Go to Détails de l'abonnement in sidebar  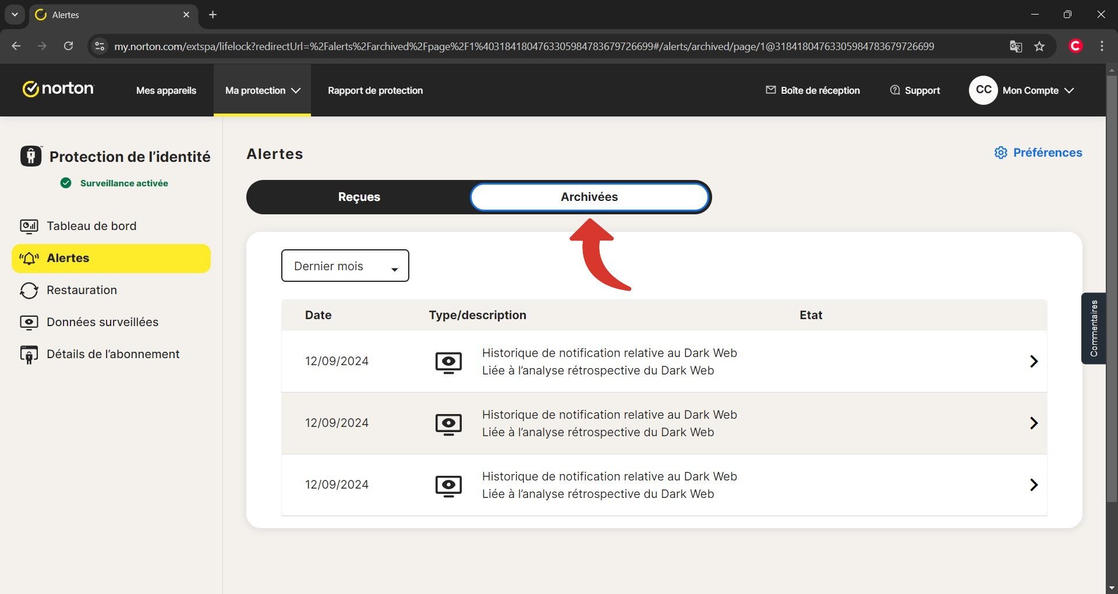click(113, 354)
